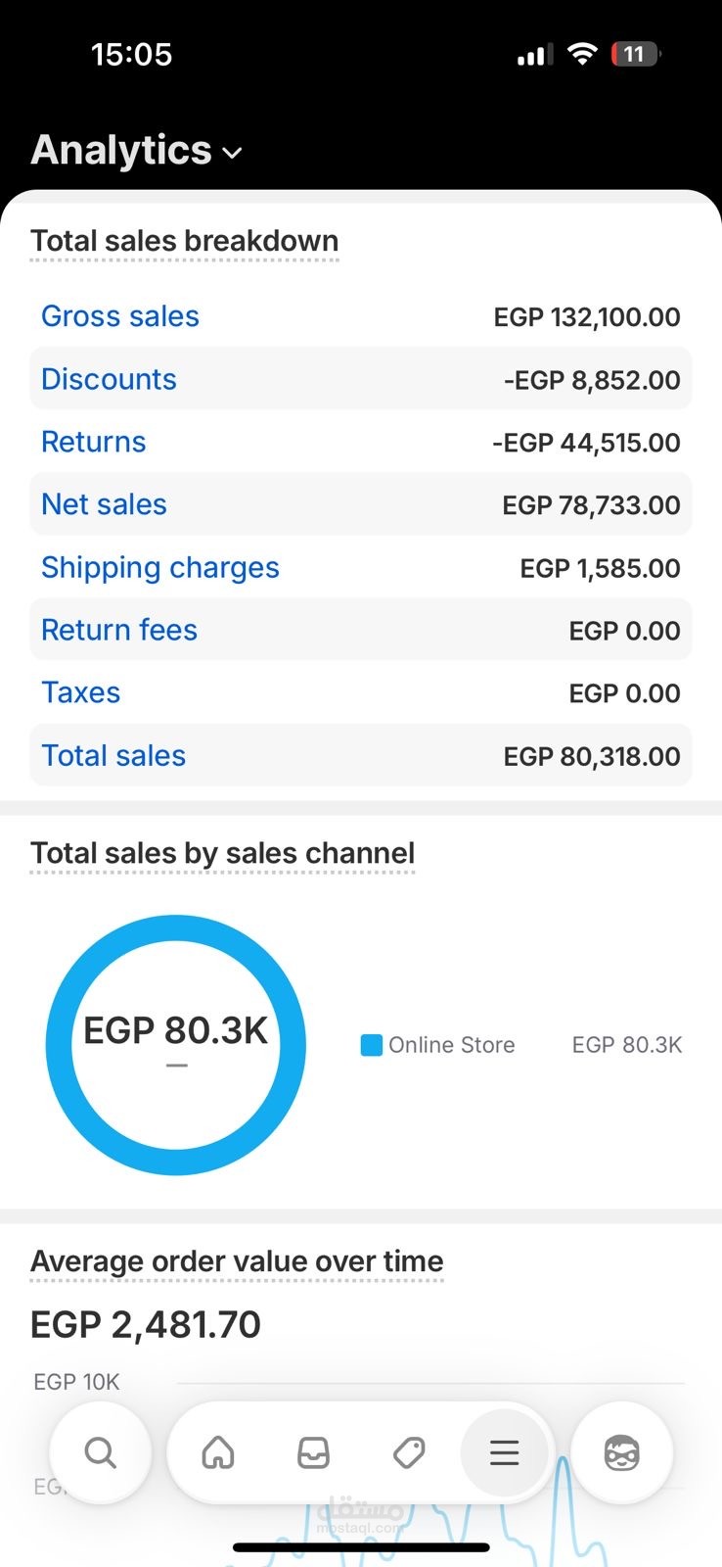Tap the Online Store blue legend swatch

372,1045
